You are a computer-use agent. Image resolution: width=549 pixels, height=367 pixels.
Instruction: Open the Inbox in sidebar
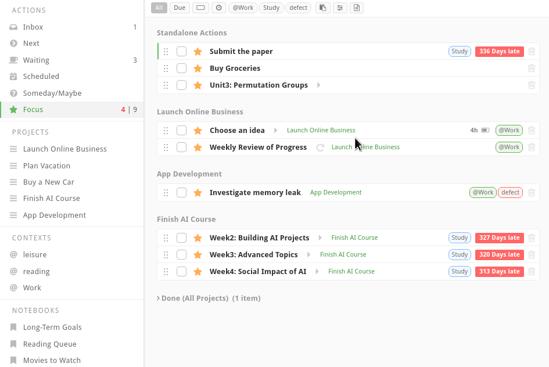point(33,27)
